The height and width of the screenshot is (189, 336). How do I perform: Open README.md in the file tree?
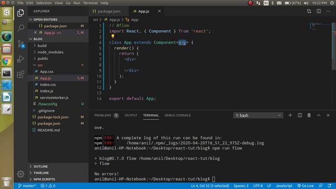pos(48,130)
